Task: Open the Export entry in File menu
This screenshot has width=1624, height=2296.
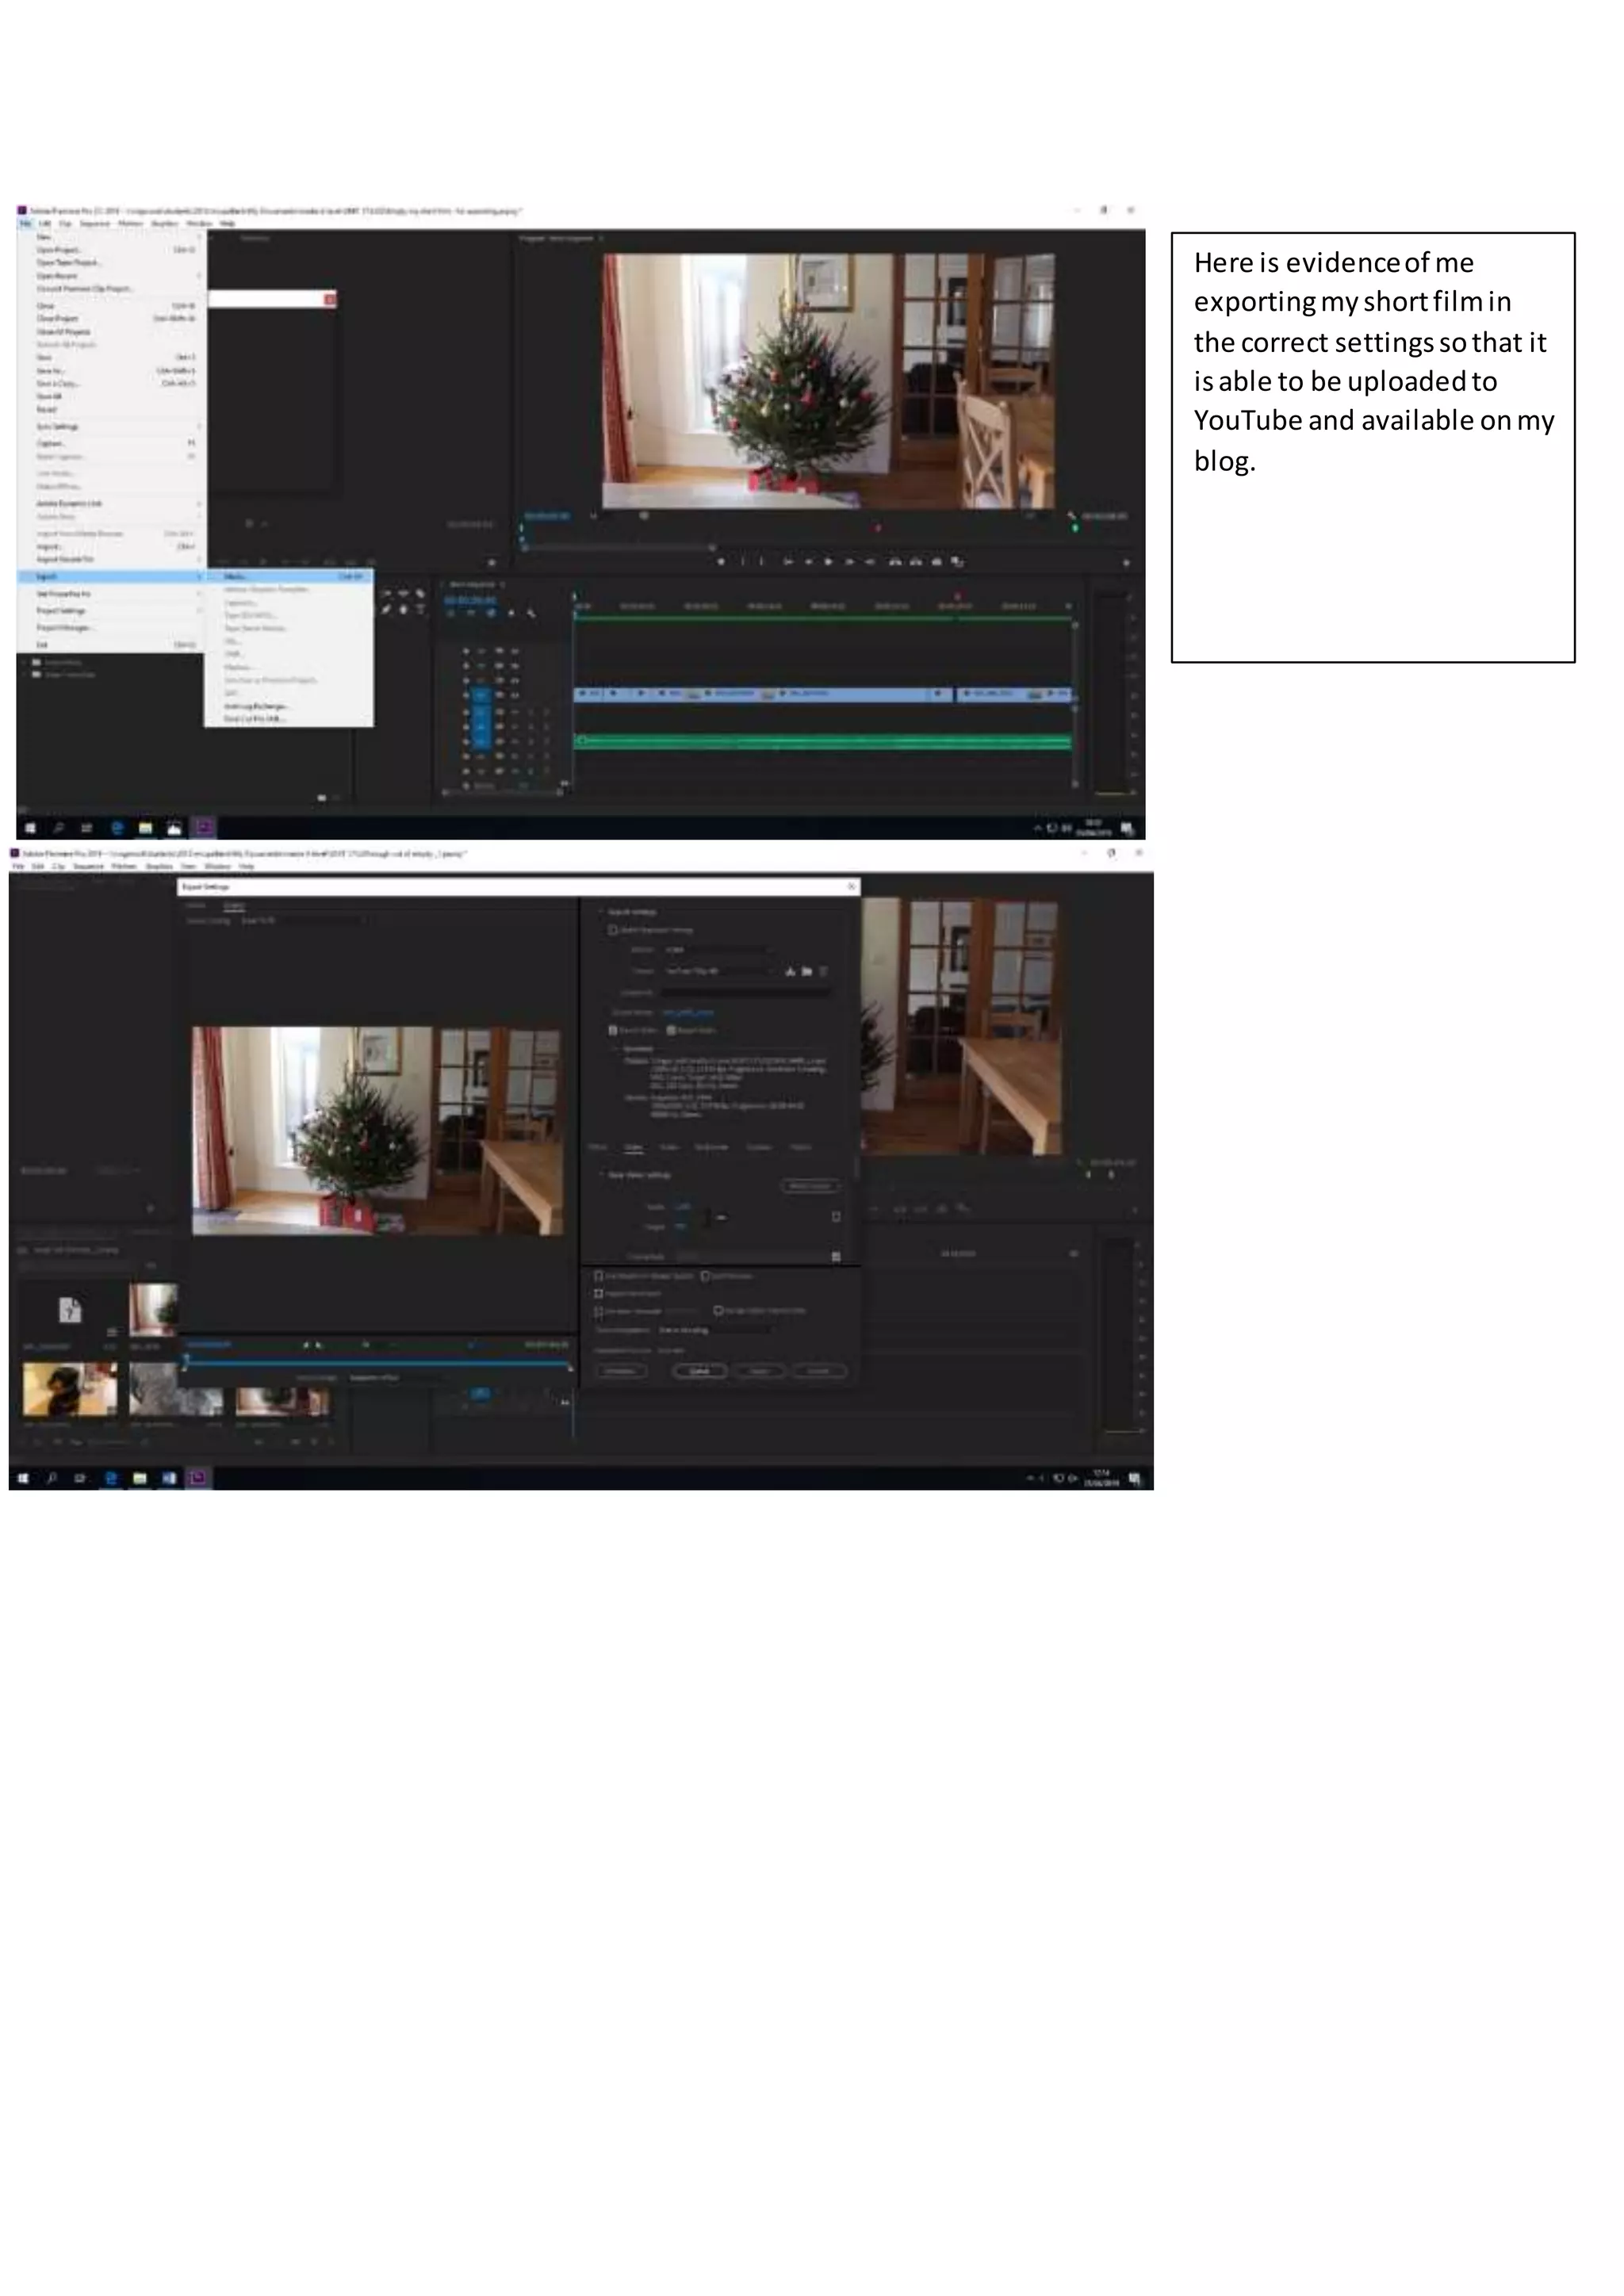Action: click(x=111, y=577)
